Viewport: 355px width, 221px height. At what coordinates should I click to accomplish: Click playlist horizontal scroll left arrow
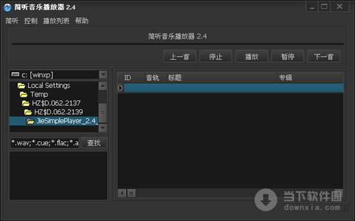122,193
